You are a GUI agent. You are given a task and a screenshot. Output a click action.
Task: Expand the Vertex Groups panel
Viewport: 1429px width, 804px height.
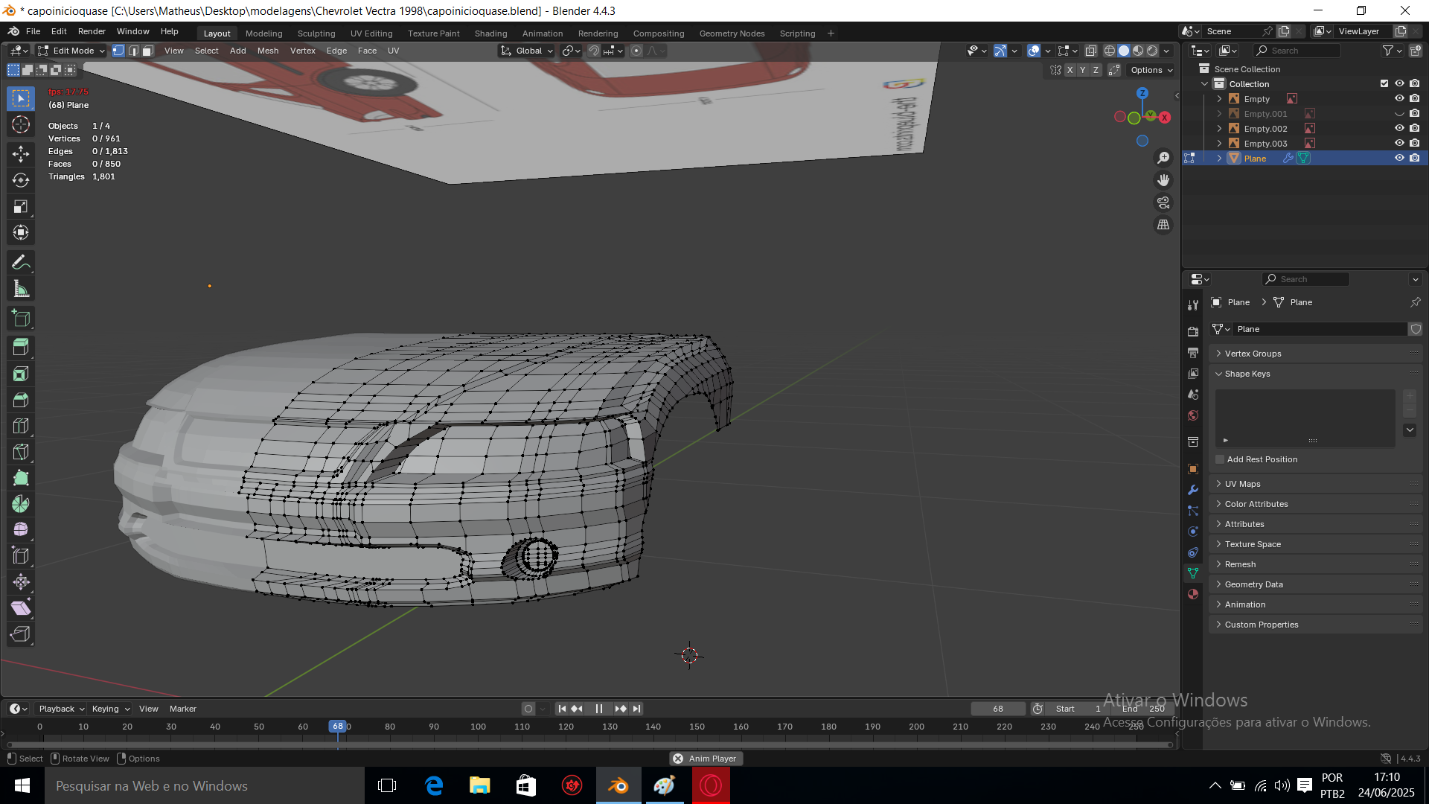click(1253, 354)
